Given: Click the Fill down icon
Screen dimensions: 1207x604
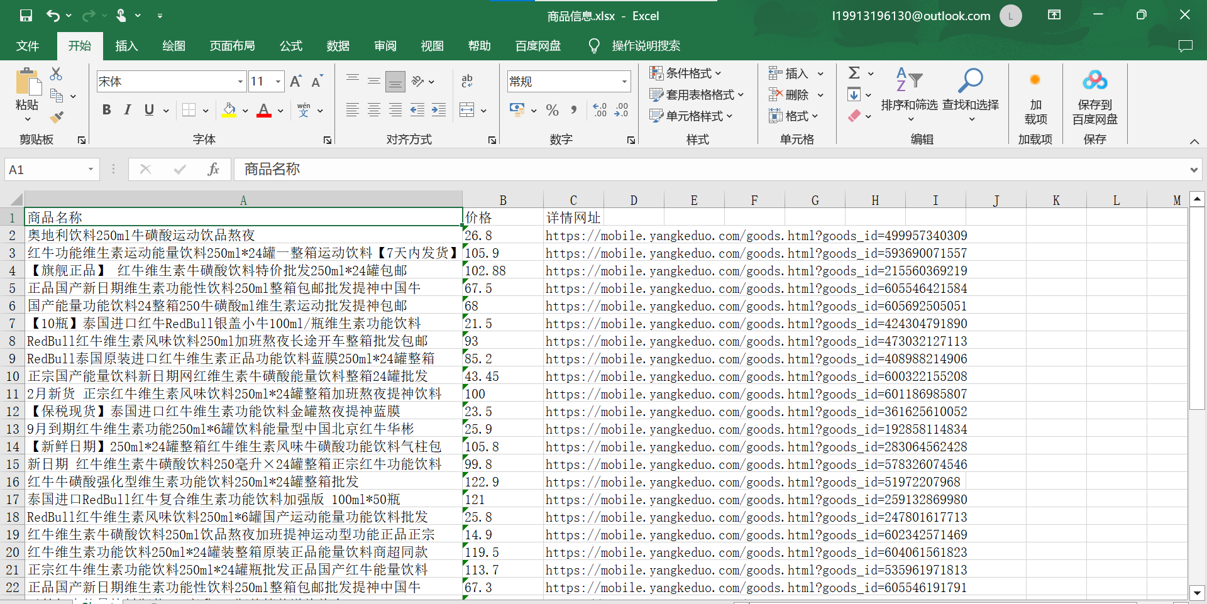Looking at the screenshot, I should pyautogui.click(x=854, y=95).
